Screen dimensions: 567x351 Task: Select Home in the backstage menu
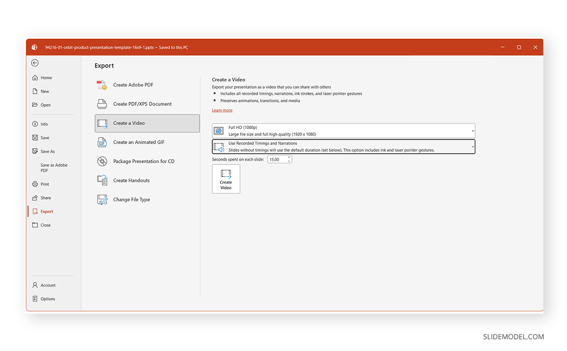46,77
